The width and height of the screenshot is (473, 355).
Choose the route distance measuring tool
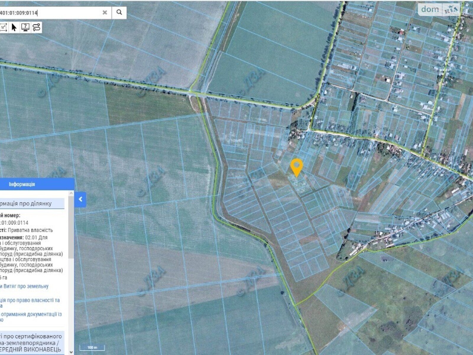37,28
